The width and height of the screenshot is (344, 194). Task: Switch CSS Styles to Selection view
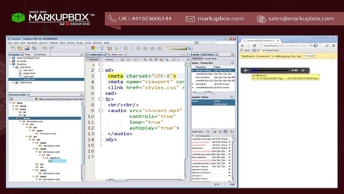[198, 58]
